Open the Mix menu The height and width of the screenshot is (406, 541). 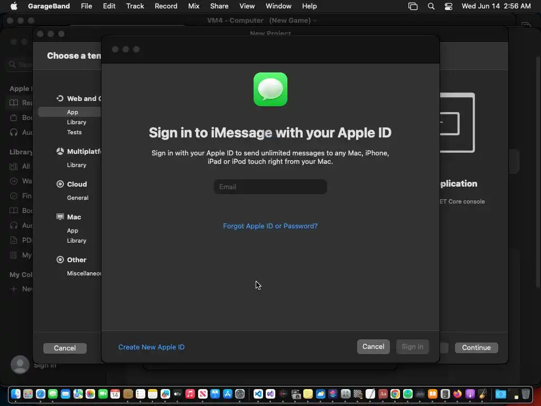[x=193, y=6]
